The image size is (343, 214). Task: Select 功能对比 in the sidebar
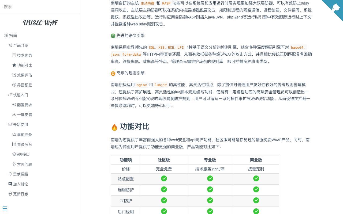pos(24,65)
